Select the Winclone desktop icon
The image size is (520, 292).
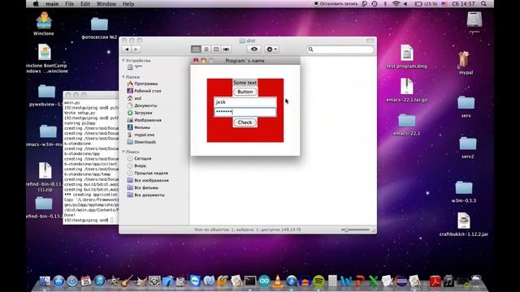point(44,24)
